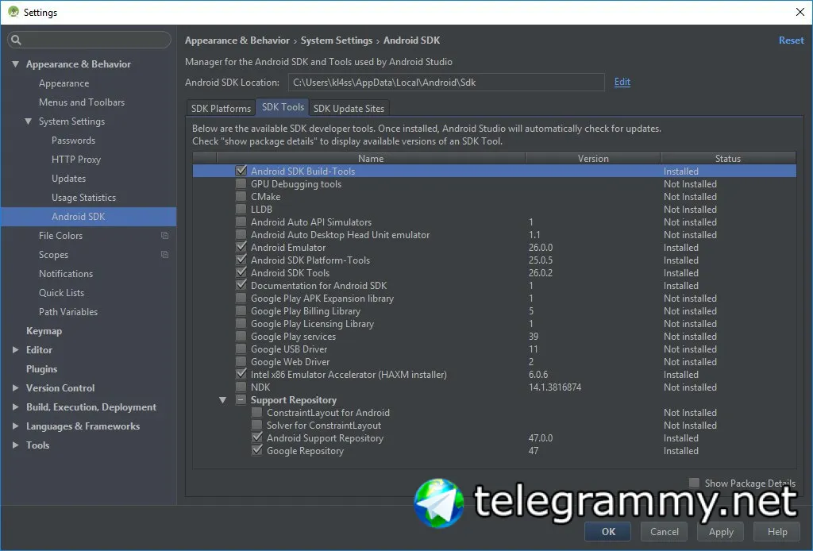The height and width of the screenshot is (551, 813).
Task: Open Appearance settings page
Action: 64,83
